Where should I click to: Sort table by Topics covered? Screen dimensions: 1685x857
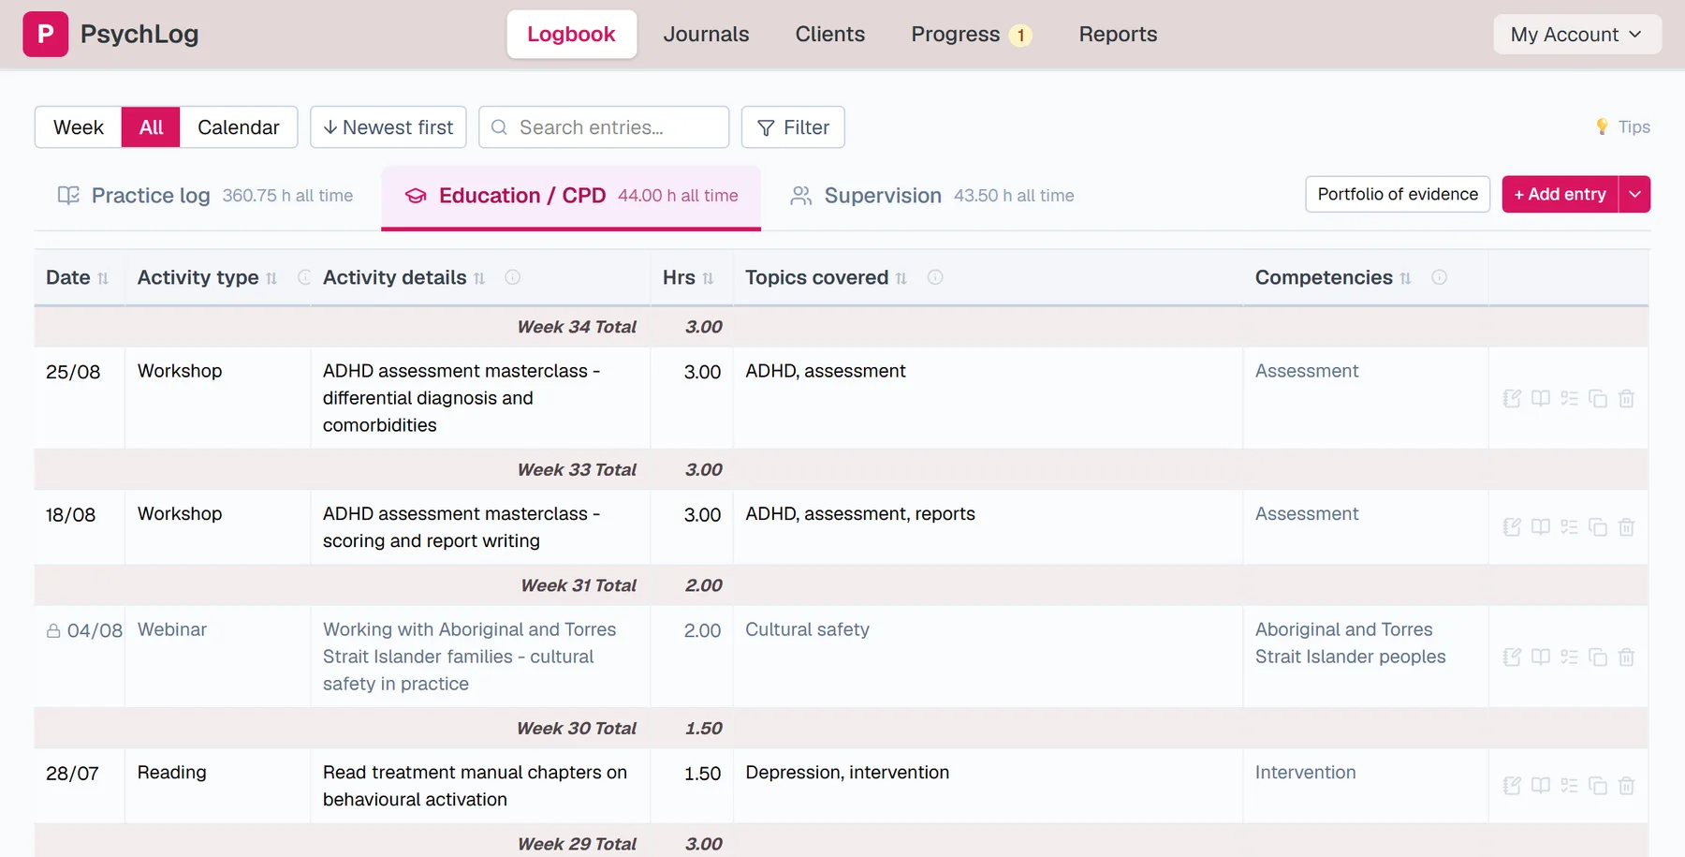click(901, 278)
